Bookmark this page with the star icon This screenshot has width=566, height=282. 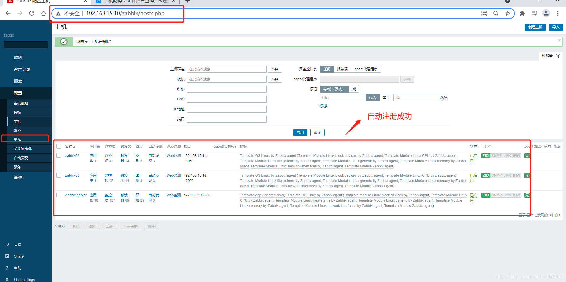point(508,13)
